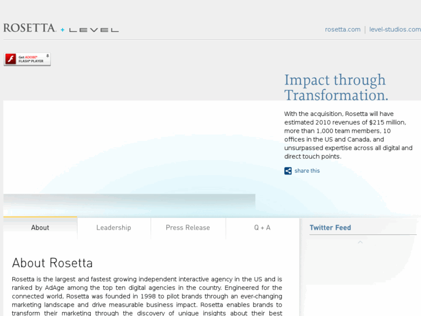This screenshot has width=421, height=316.
Task: Click the About Rosetta heading
Action: click(x=52, y=263)
